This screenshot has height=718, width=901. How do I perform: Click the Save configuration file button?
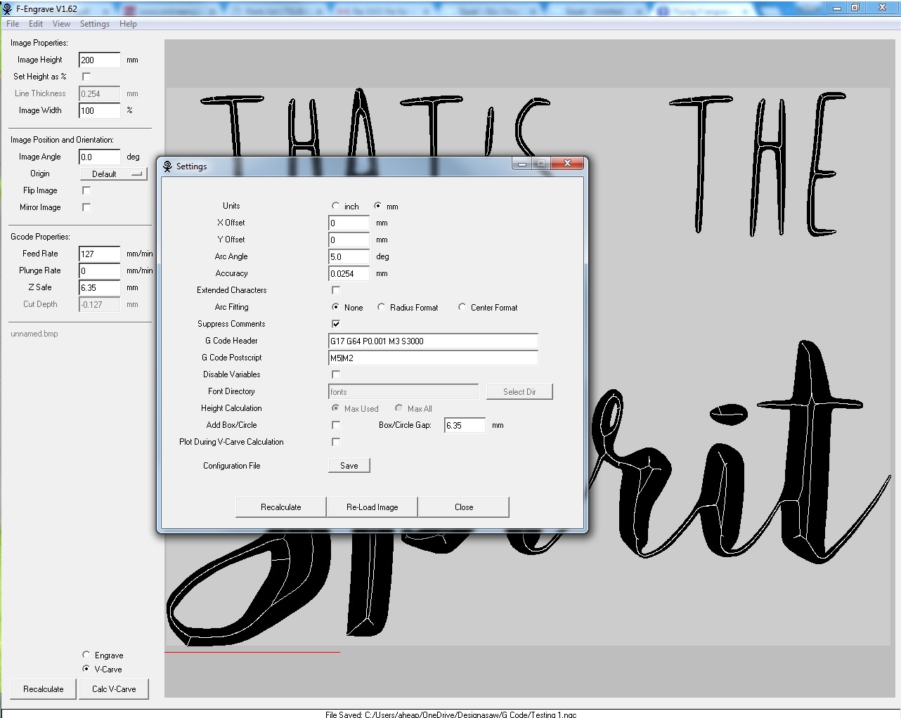point(349,466)
